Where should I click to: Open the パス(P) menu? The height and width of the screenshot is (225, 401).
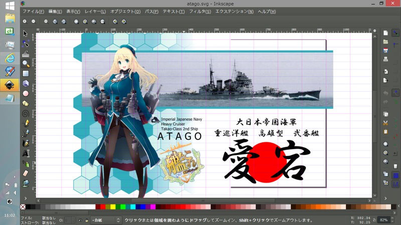click(x=152, y=11)
